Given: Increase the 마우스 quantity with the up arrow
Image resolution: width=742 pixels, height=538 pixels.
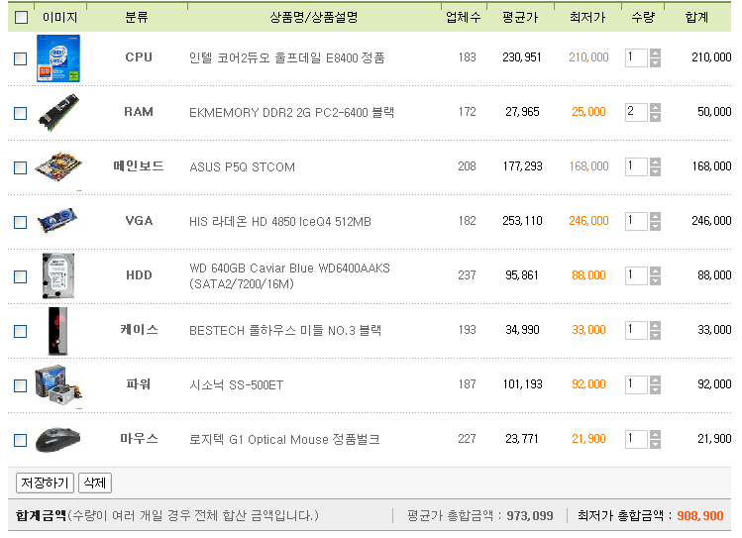Looking at the screenshot, I should (655, 434).
